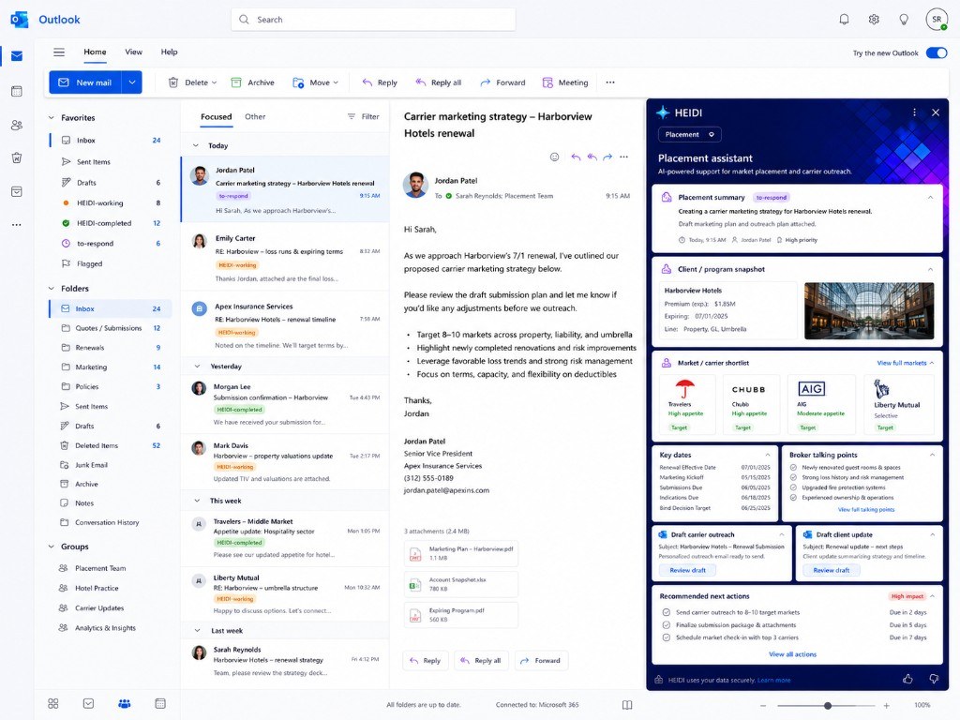The height and width of the screenshot is (720, 960).
Task: Click the reading view book icon in status bar
Action: point(627,705)
